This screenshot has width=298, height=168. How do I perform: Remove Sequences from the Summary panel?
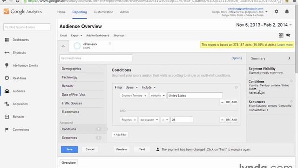pyautogui.click(x=291, y=101)
